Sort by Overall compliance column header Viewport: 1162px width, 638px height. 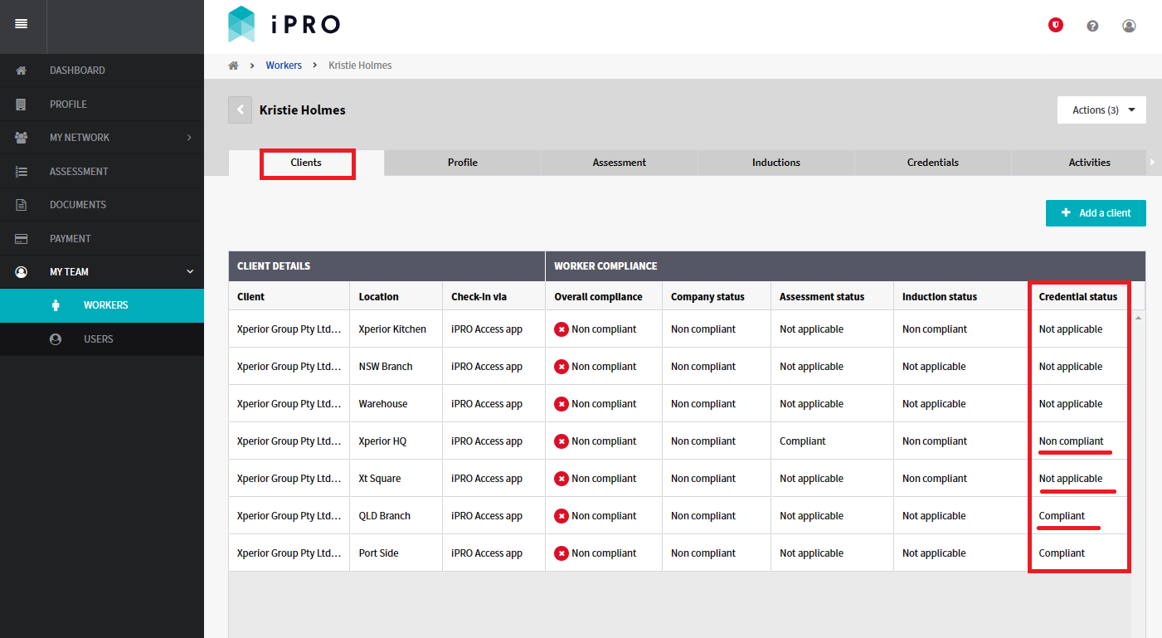(x=604, y=296)
